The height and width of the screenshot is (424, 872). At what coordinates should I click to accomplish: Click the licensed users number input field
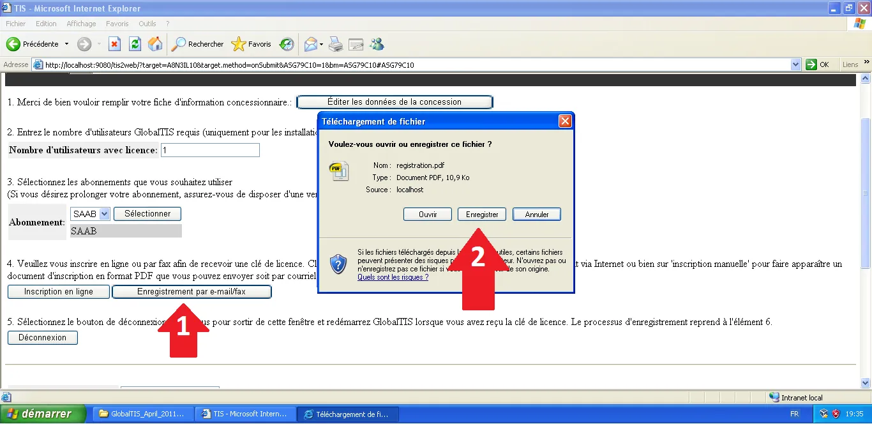point(210,149)
